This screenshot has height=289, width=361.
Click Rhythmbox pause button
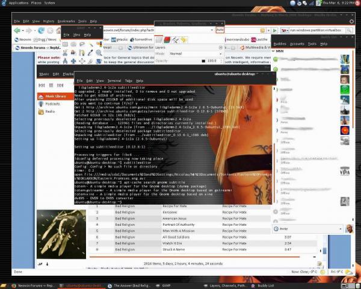pyautogui.click(x=51, y=85)
